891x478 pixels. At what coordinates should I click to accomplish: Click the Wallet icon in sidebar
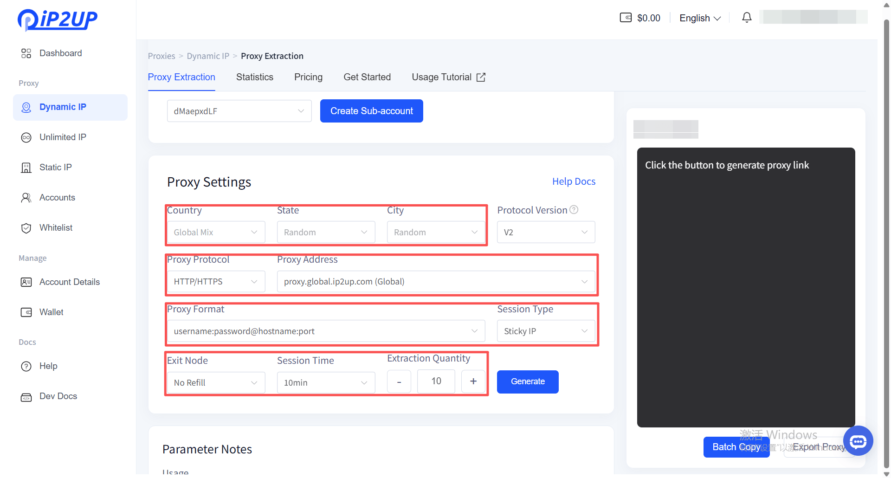[26, 312]
